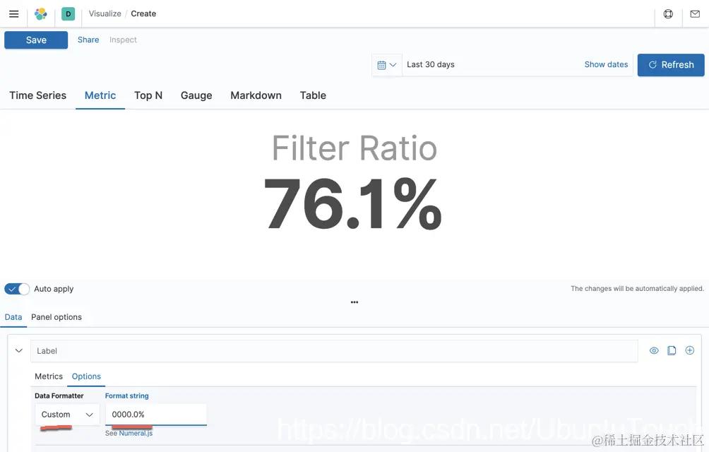Image resolution: width=709 pixels, height=452 pixels.
Task: Add a new series with plus icon
Action: click(689, 350)
